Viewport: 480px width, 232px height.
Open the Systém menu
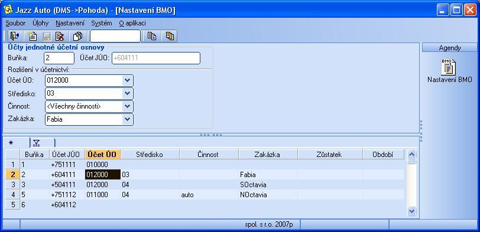(x=102, y=23)
